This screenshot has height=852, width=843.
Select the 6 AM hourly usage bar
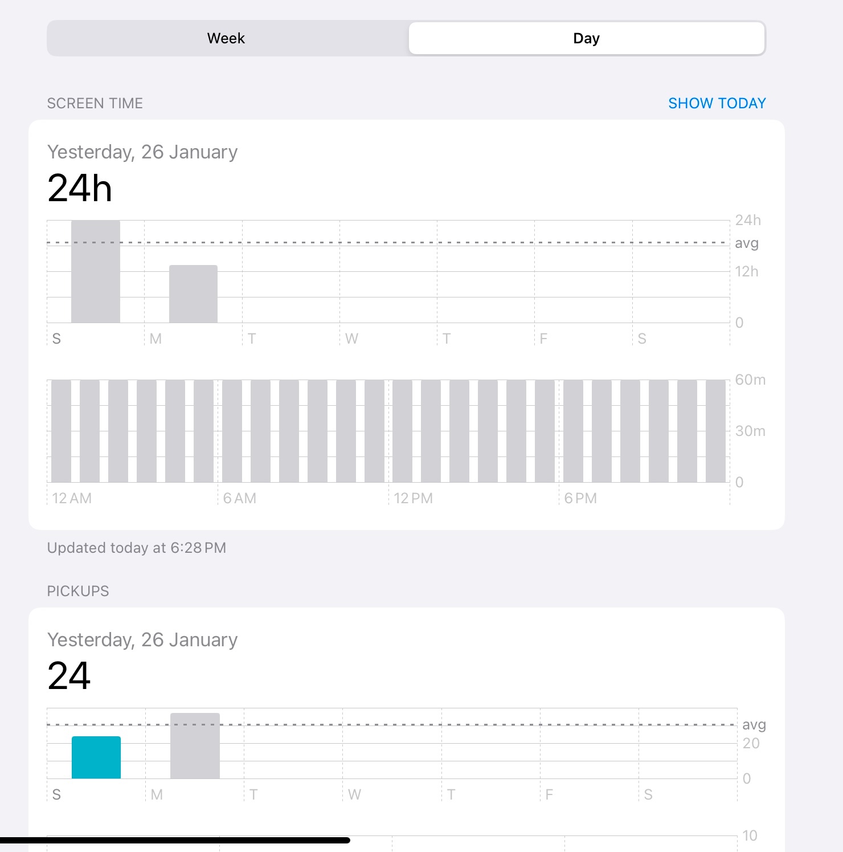(231, 430)
